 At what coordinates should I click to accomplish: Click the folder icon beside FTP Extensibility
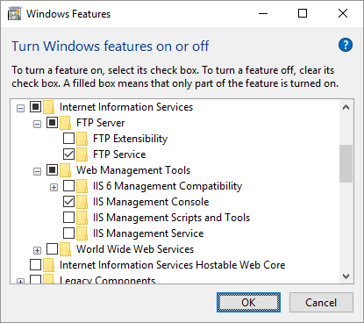click(82, 139)
